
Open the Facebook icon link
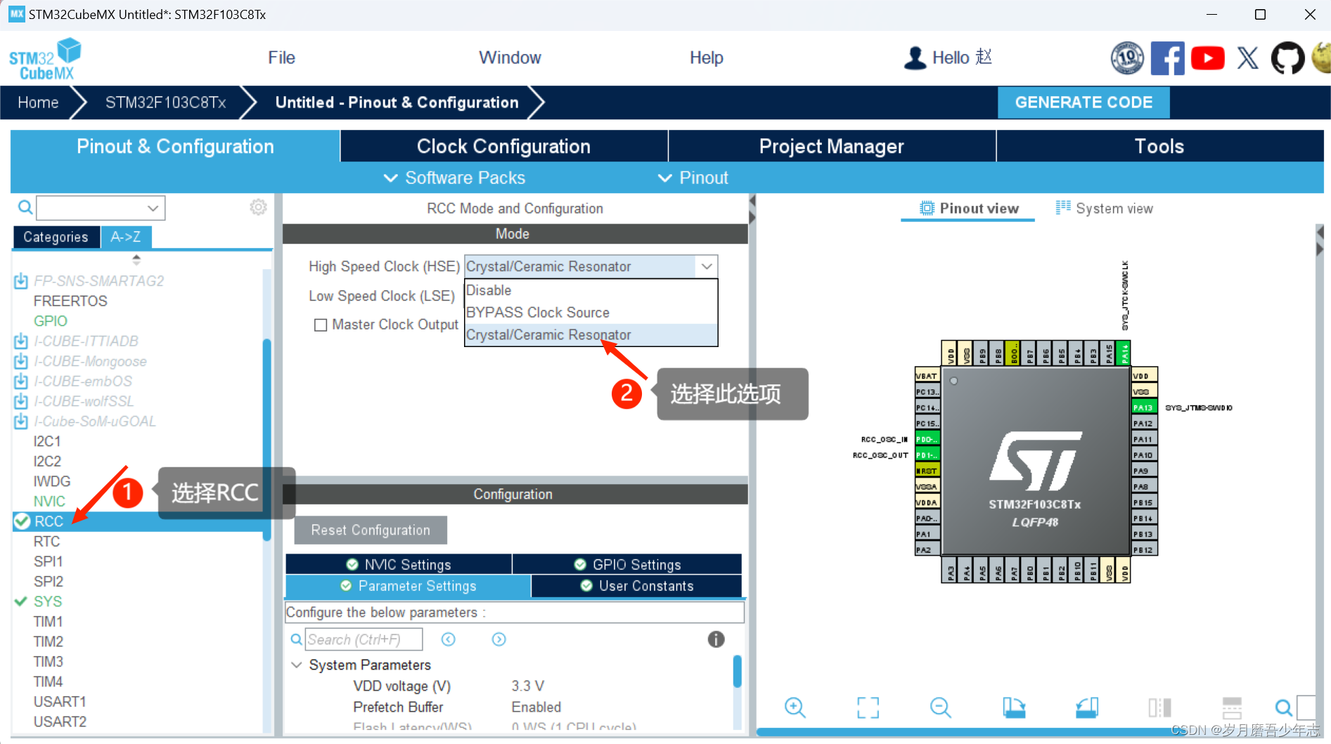pos(1167,58)
